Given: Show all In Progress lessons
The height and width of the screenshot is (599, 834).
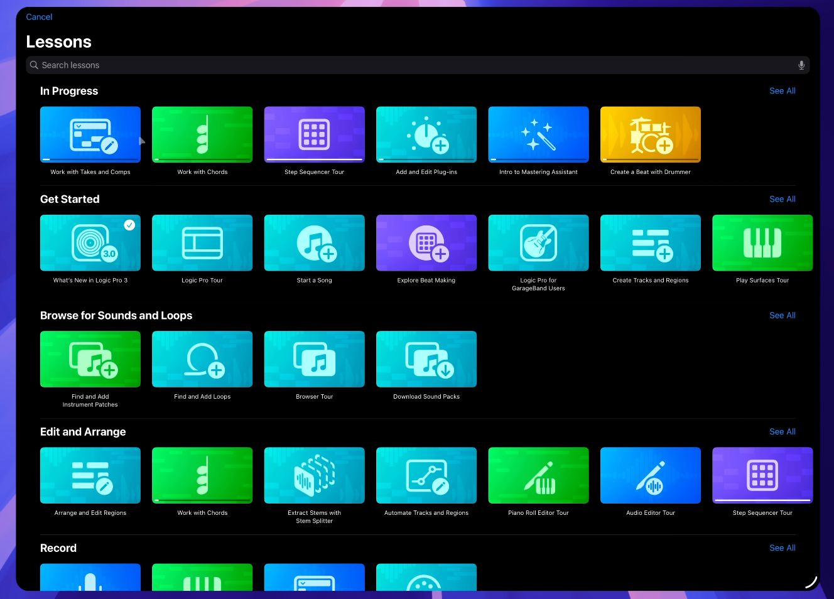Looking at the screenshot, I should pyautogui.click(x=783, y=91).
